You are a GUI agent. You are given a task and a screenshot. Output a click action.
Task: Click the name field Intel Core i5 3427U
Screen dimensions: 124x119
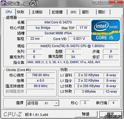tap(58, 22)
